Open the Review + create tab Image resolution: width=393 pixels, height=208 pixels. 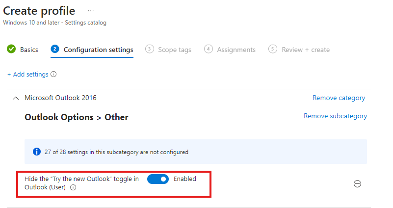(x=306, y=50)
